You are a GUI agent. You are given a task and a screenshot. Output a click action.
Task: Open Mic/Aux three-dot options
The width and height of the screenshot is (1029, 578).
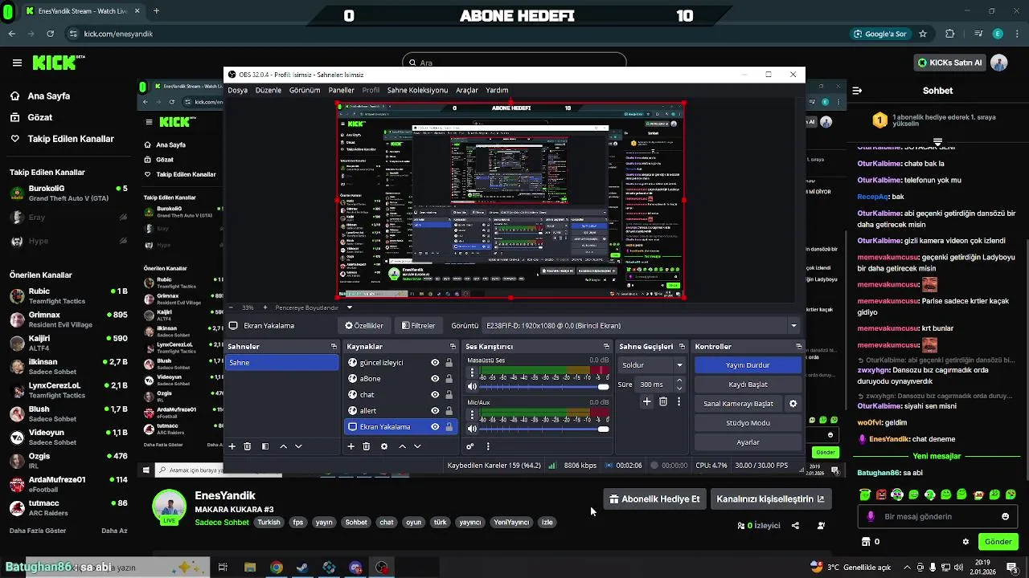pyautogui.click(x=471, y=416)
